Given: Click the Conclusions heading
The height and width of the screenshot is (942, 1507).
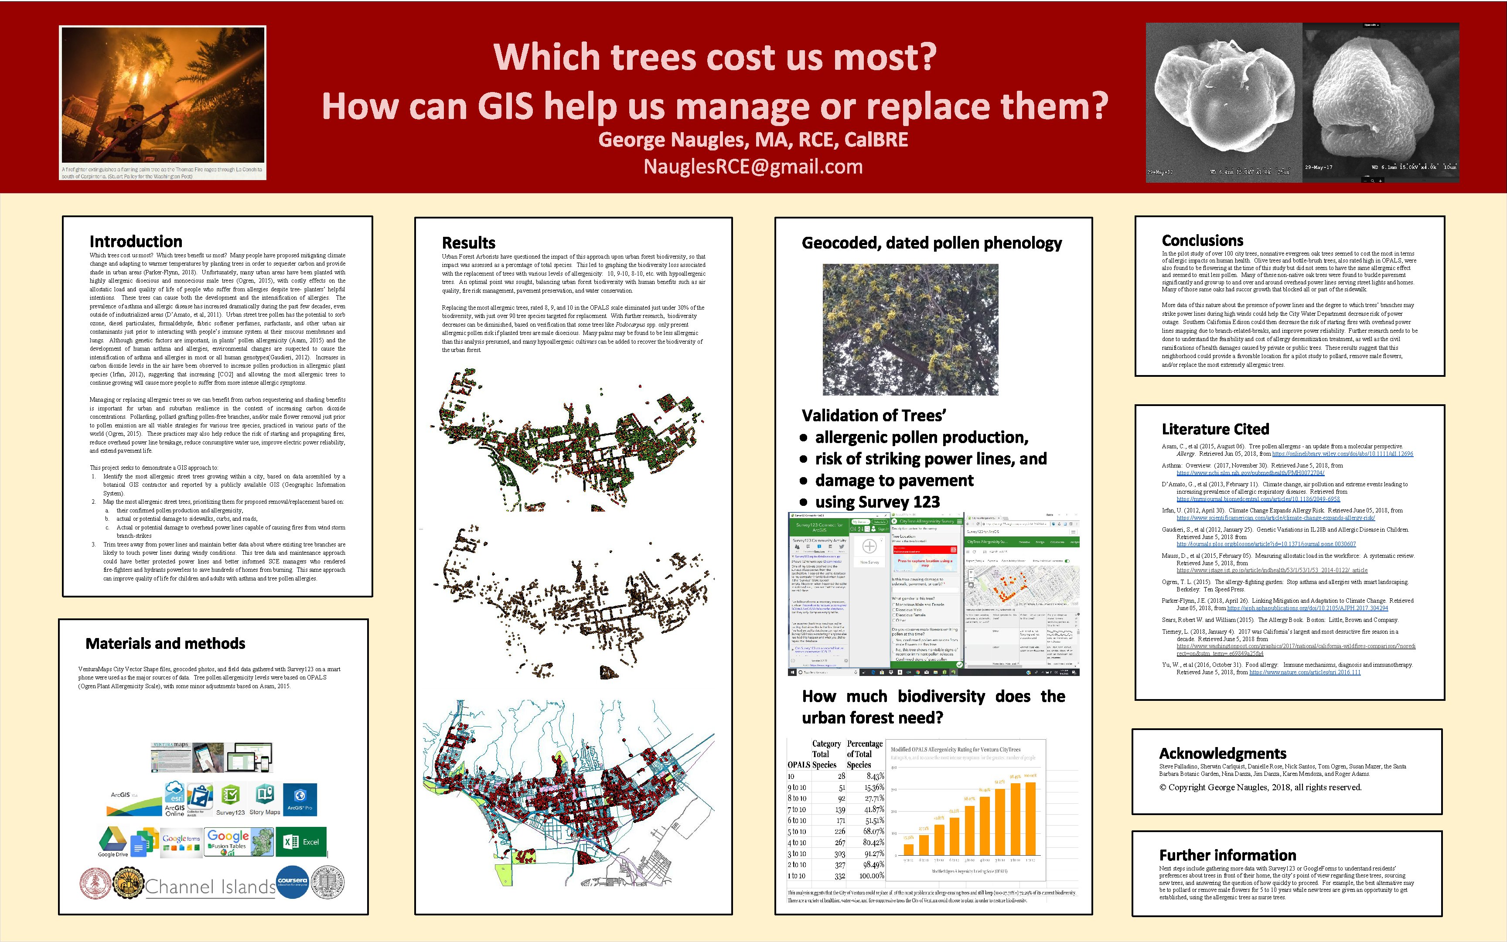Looking at the screenshot, I should [x=1202, y=240].
